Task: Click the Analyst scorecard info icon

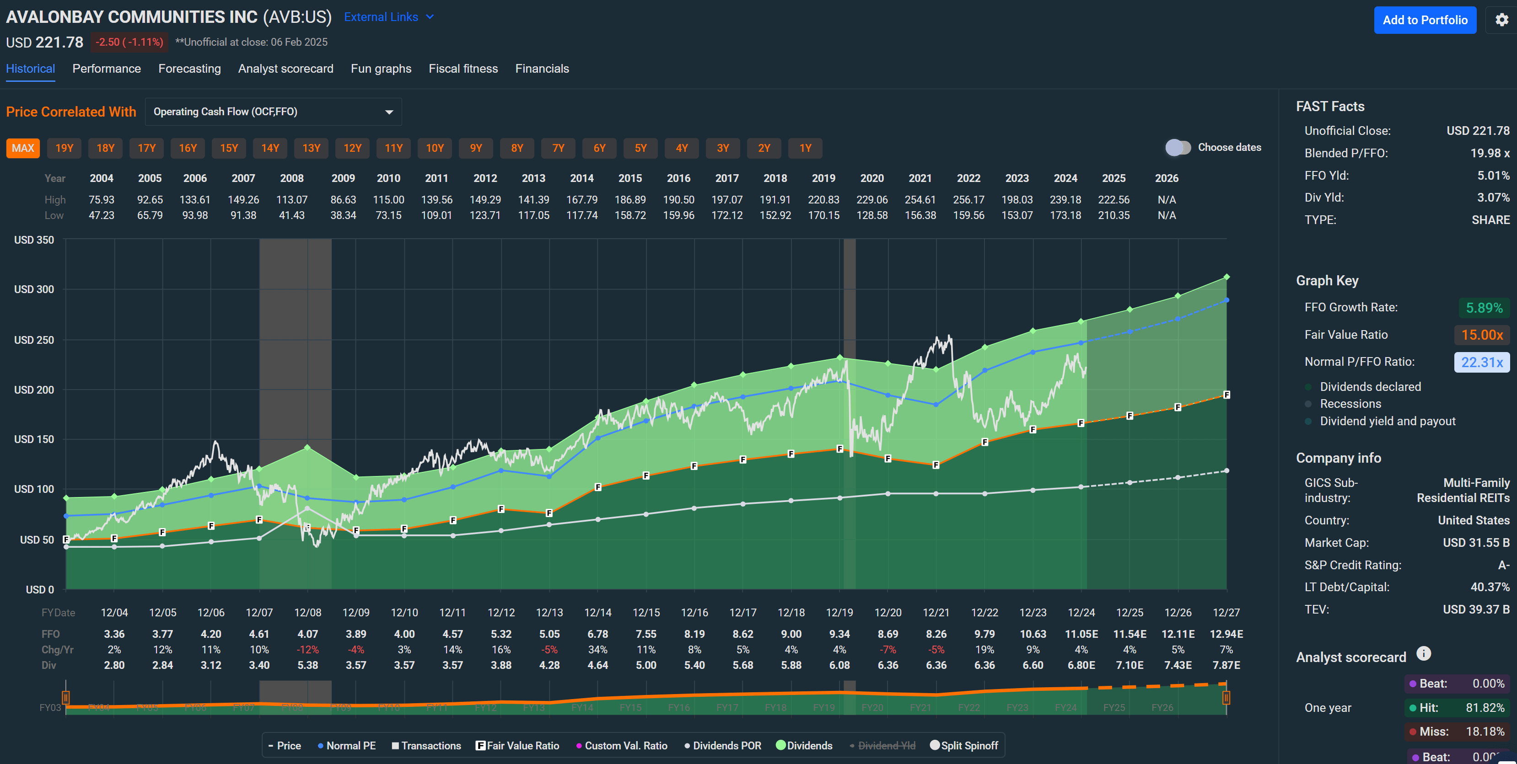Action: pyautogui.click(x=1424, y=653)
